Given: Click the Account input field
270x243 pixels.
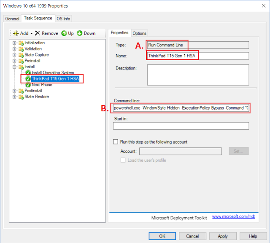Looking at the screenshot, I should (x=181, y=151).
